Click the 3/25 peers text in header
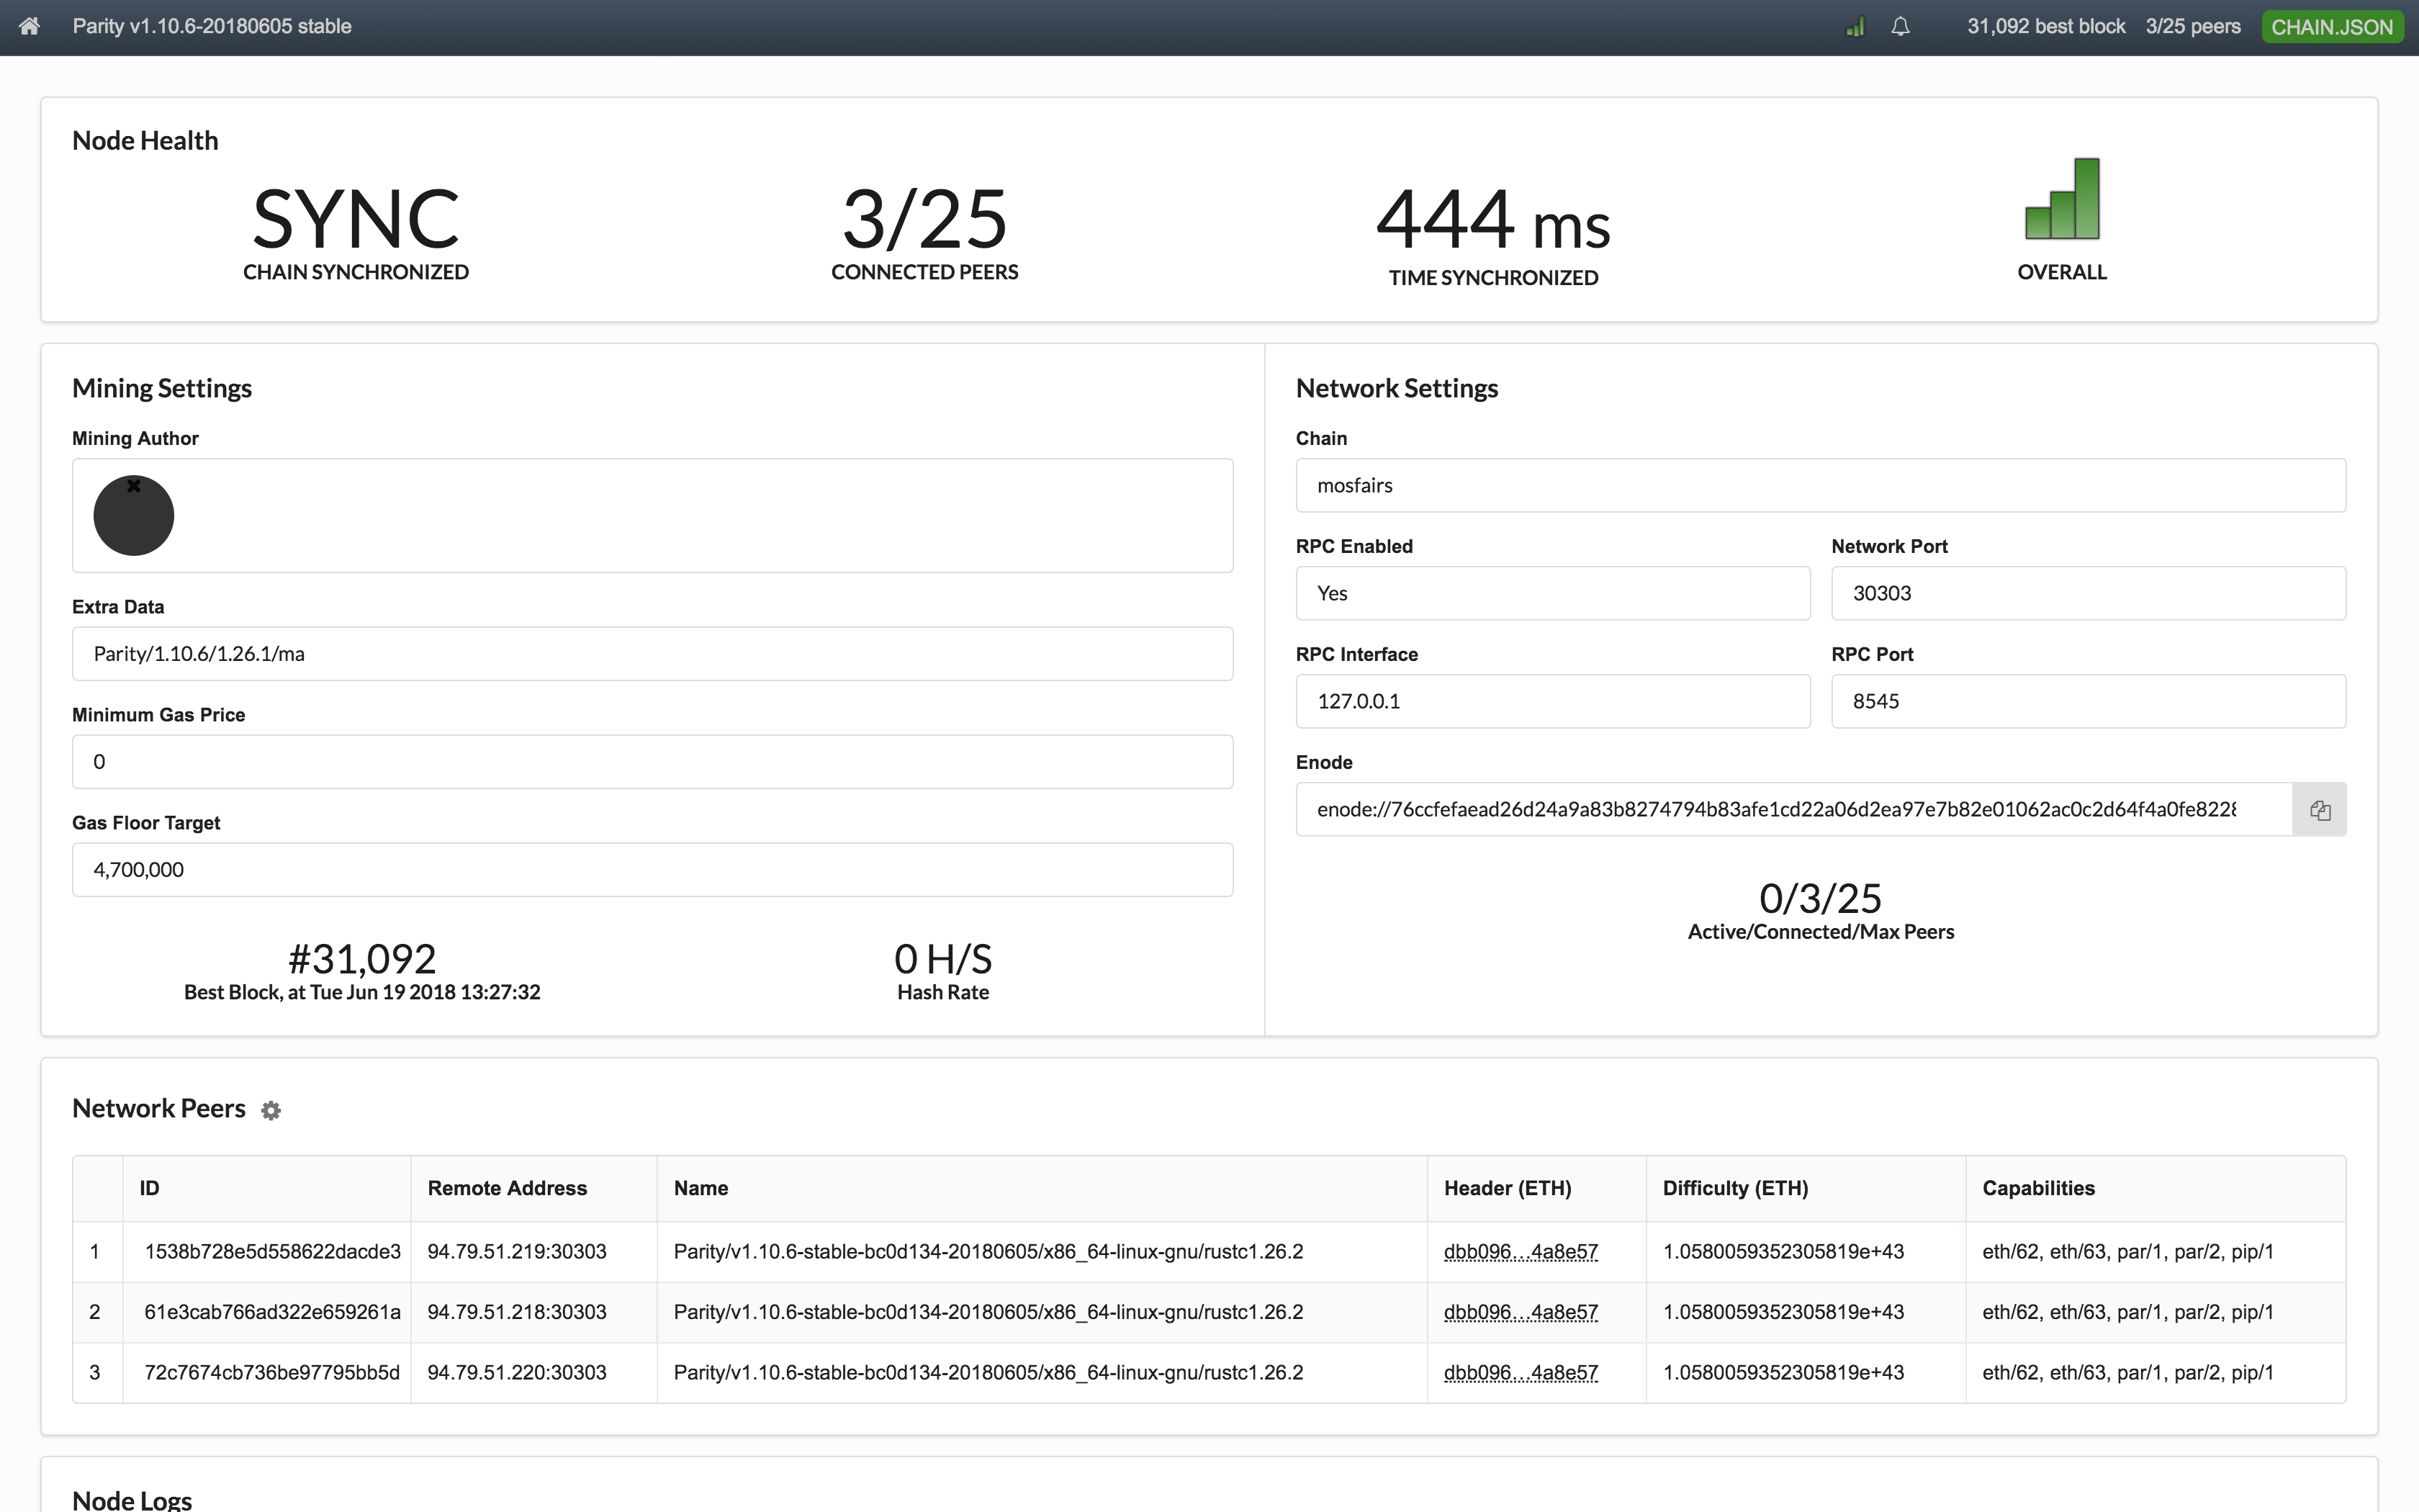Image resolution: width=2419 pixels, height=1512 pixels. (x=2192, y=27)
